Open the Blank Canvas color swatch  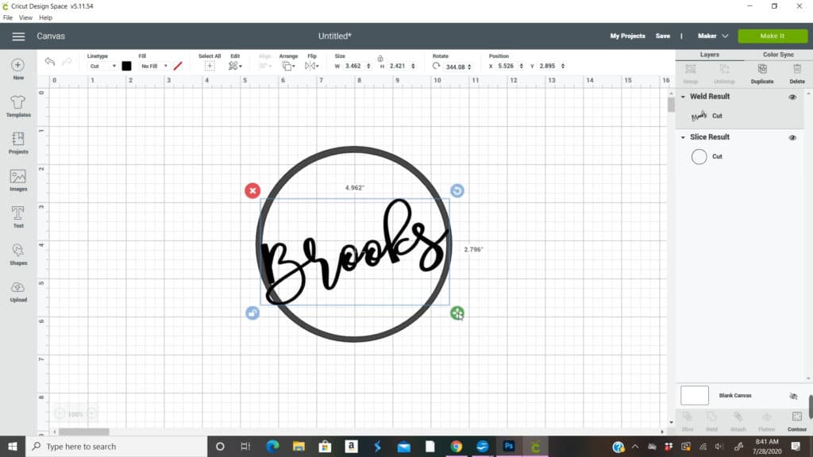(x=694, y=395)
